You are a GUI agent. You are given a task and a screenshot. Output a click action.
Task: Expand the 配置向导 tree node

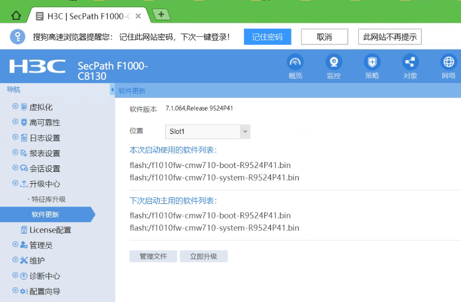point(15,291)
